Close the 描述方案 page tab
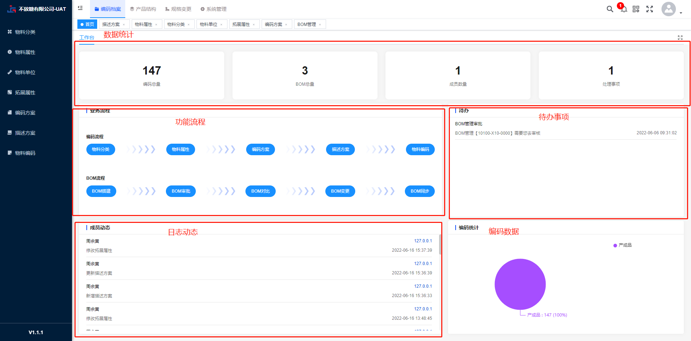The image size is (691, 341). [124, 24]
